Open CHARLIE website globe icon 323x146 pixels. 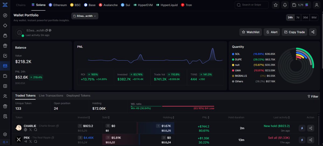(x=26, y=130)
